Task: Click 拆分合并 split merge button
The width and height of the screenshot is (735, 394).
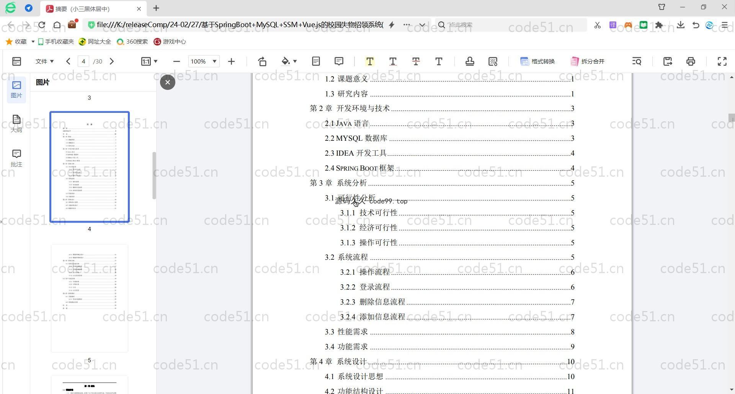Action: (587, 61)
